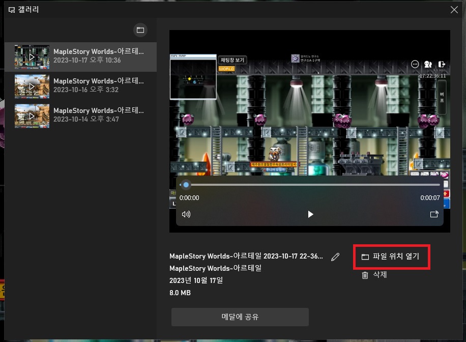Image resolution: width=466 pixels, height=342 pixels.
Task: Click 삭제 to delete the clip
Action: tap(374, 275)
